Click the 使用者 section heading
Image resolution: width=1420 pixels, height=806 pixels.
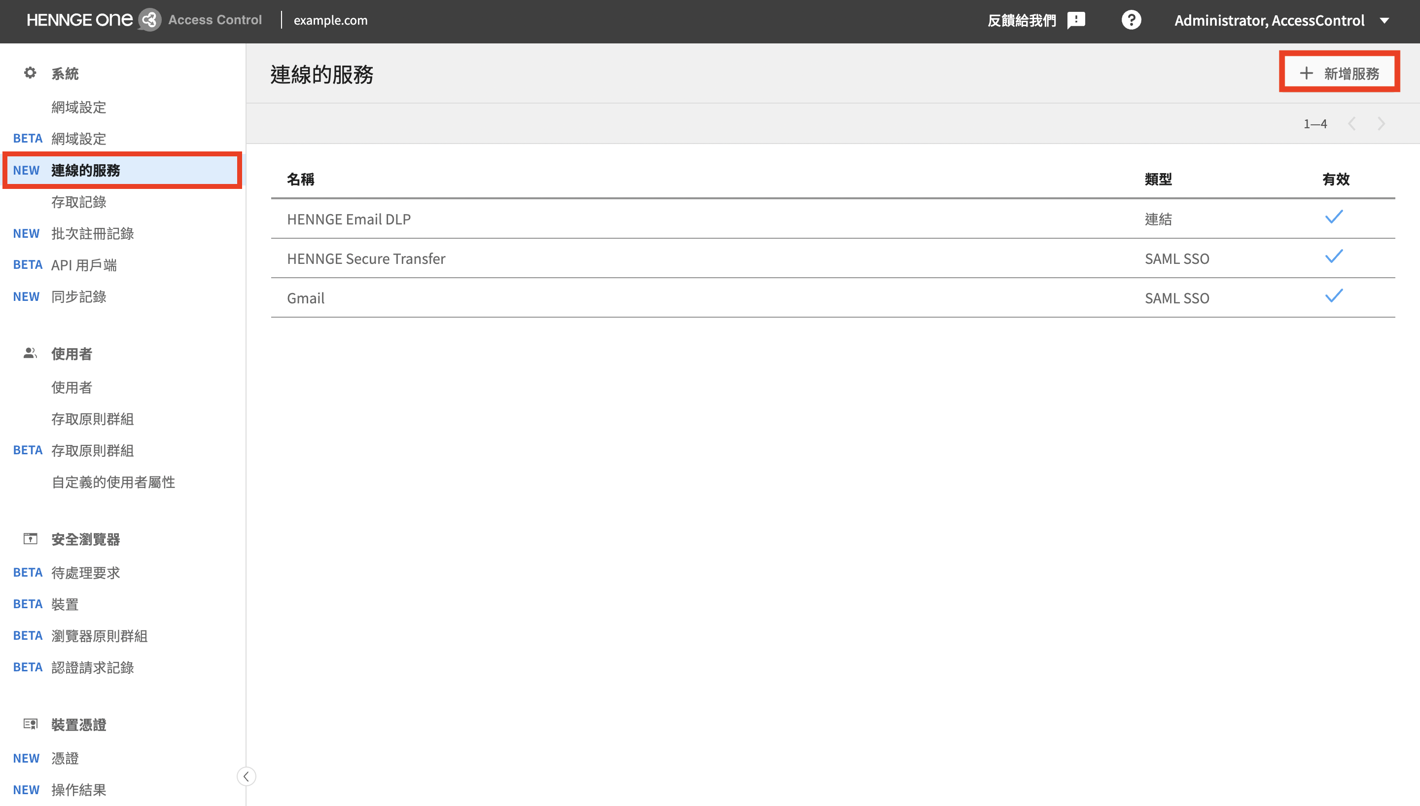[x=71, y=353]
